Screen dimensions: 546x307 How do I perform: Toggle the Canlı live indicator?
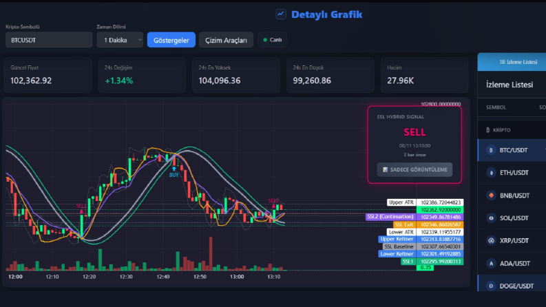272,40
